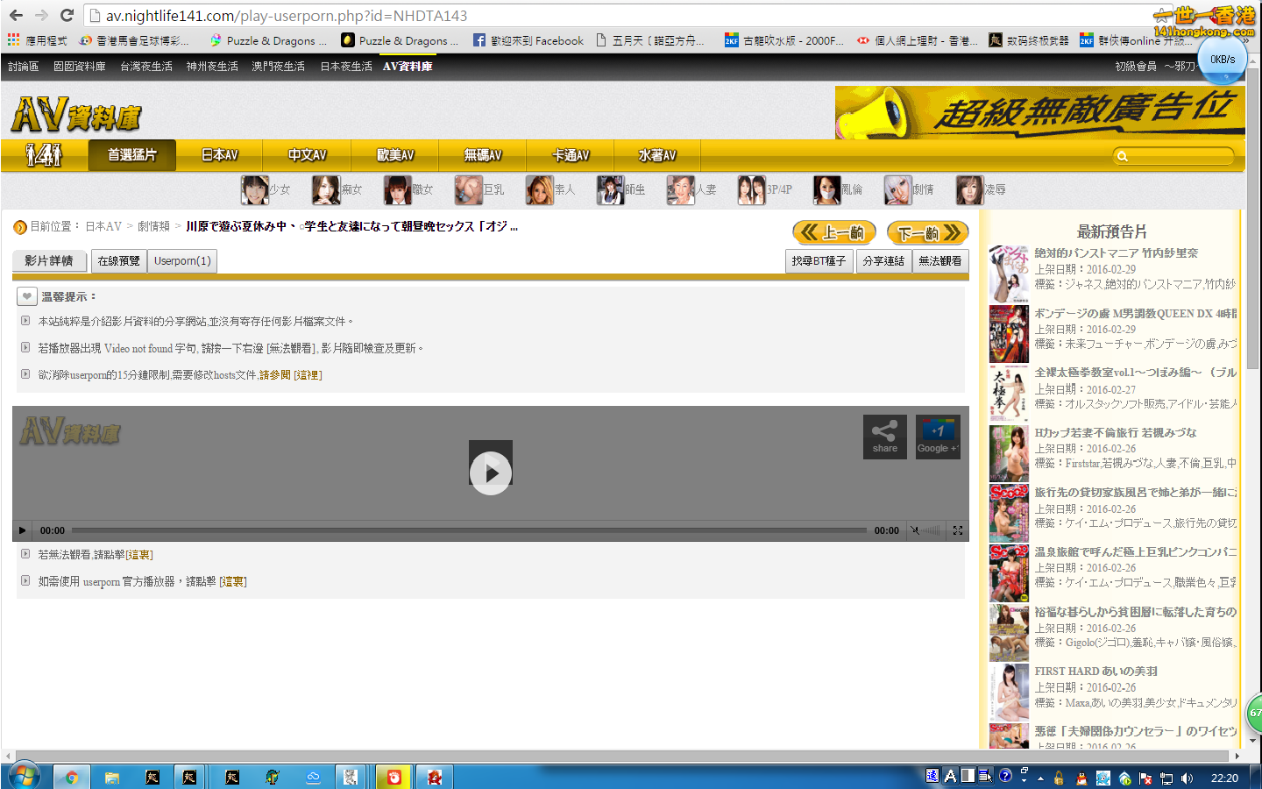Toggle playback with the small play button
Viewport: 1262px width, 789px height.
coord(22,530)
